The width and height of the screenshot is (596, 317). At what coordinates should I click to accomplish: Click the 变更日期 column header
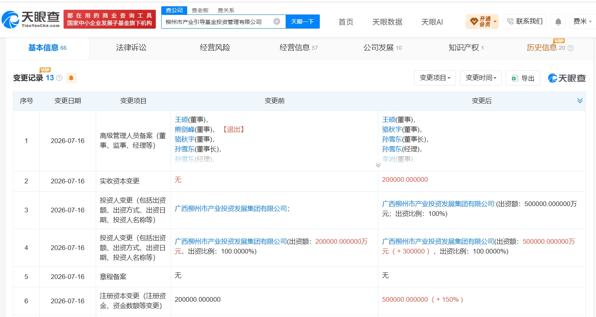(x=67, y=101)
